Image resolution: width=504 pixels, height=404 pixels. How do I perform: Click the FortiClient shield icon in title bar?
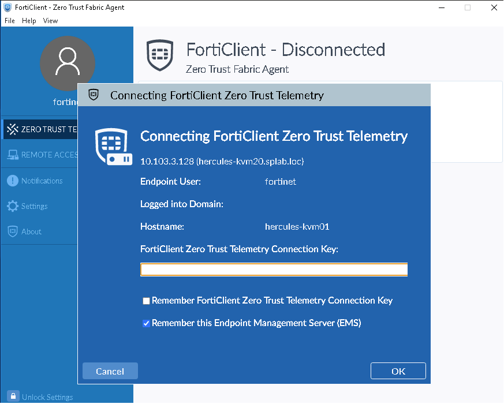pos(8,8)
